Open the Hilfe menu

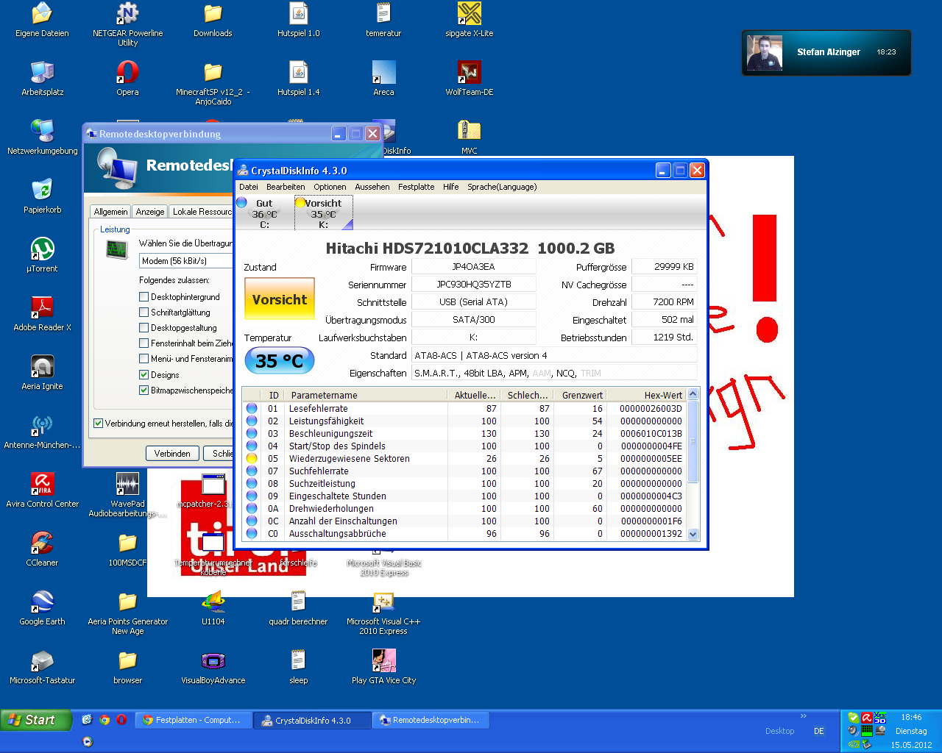[x=451, y=187]
